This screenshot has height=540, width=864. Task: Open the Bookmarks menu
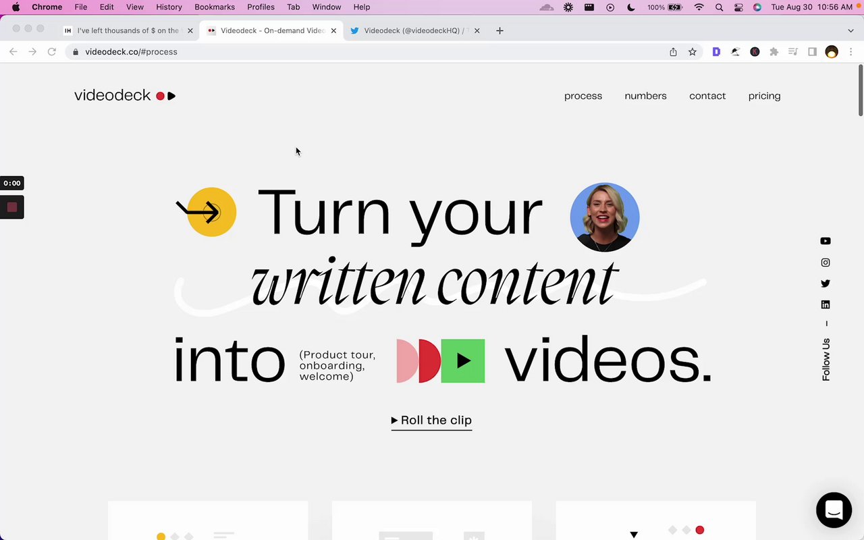(x=215, y=7)
